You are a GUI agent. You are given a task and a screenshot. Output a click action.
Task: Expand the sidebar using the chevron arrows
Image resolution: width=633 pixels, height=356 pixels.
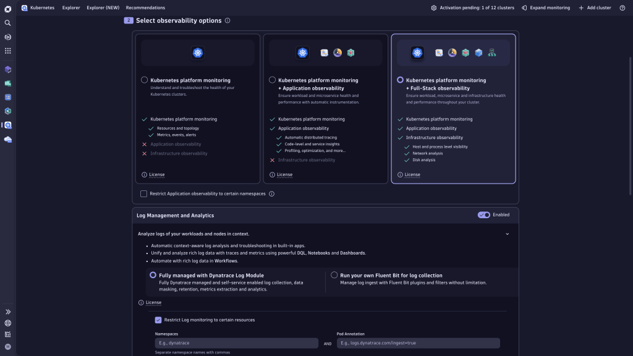tap(7, 311)
